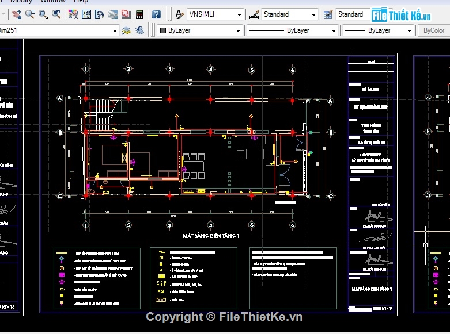The height and width of the screenshot is (334, 450).
Task: Click the drawing title MẶT BẰNG ĐIỆN TẦNG 1
Action: click(211, 236)
